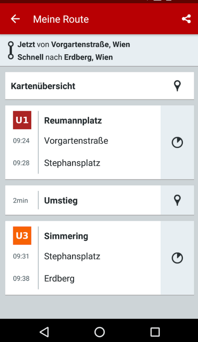198x342 pixels.
Task: Open the Kartenübersicht card
Action: 100,86
